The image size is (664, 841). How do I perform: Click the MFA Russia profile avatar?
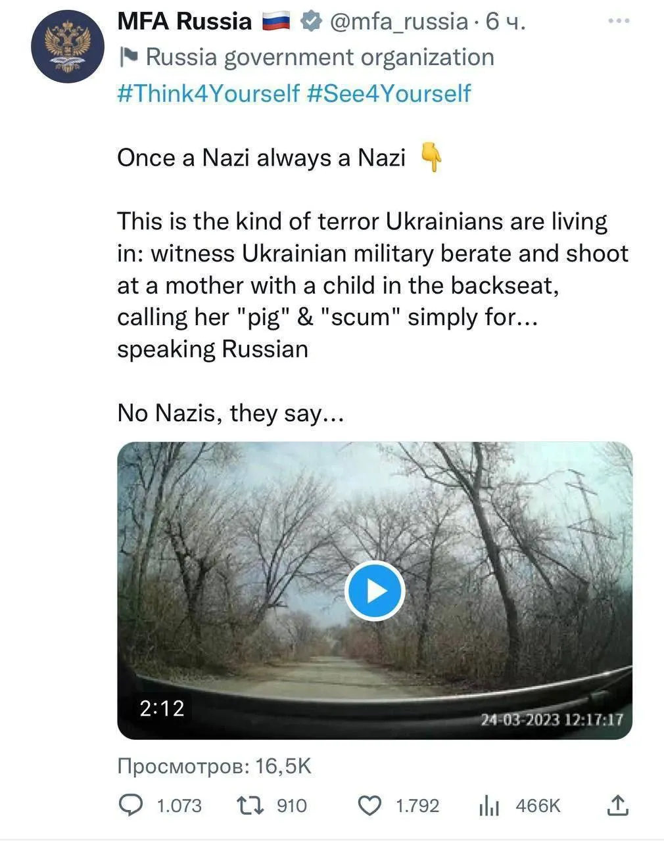68,46
